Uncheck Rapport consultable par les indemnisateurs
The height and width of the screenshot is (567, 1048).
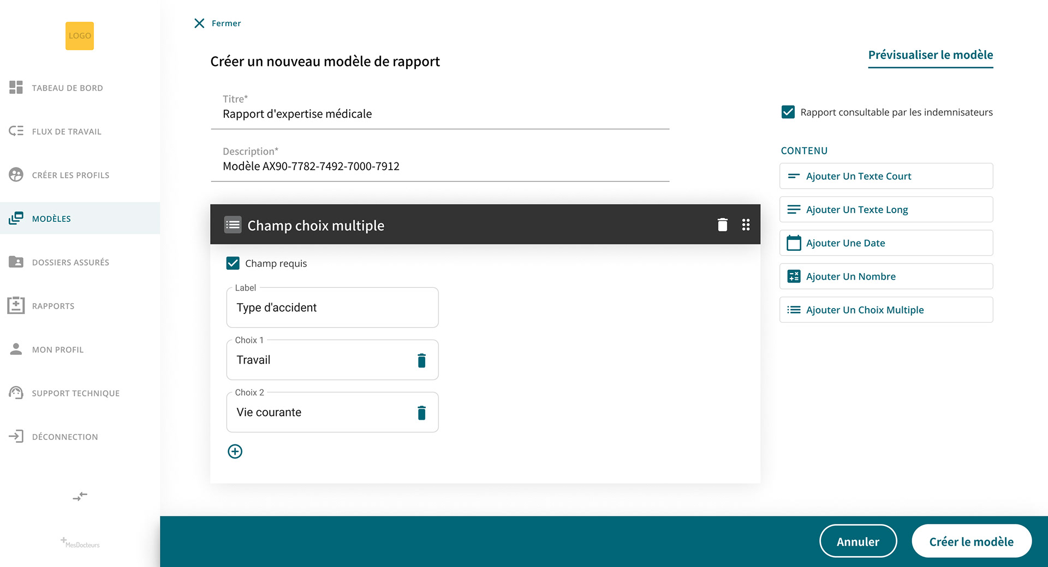pos(788,112)
